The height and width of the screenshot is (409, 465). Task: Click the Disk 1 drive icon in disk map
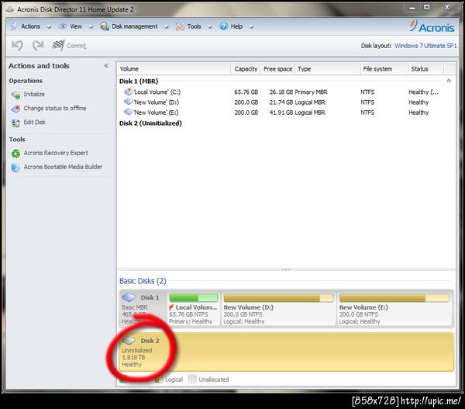tap(129, 296)
